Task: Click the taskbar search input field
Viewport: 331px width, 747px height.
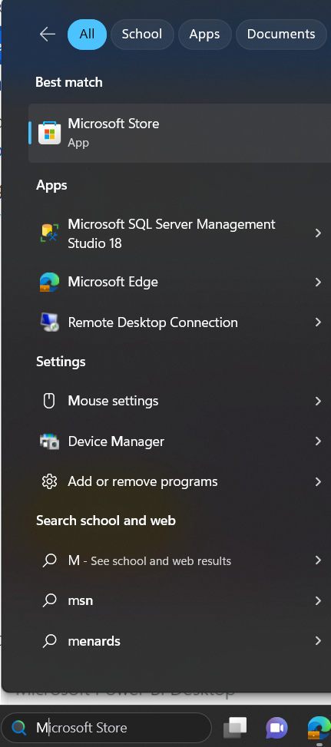Action: [106, 728]
